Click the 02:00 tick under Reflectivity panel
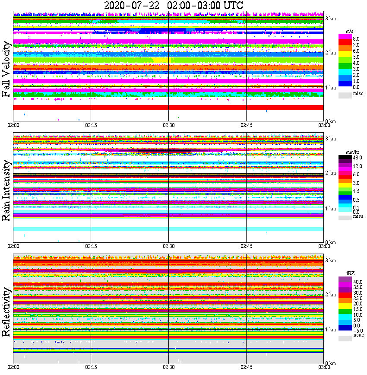 (x=13, y=367)
